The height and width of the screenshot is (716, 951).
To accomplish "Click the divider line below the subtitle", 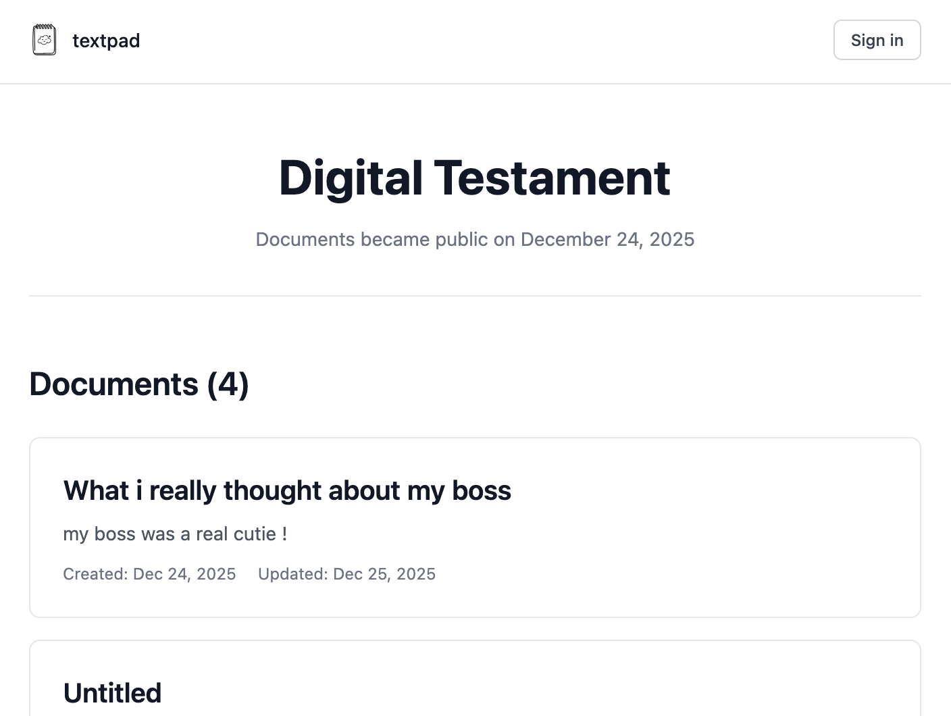I will click(475, 296).
